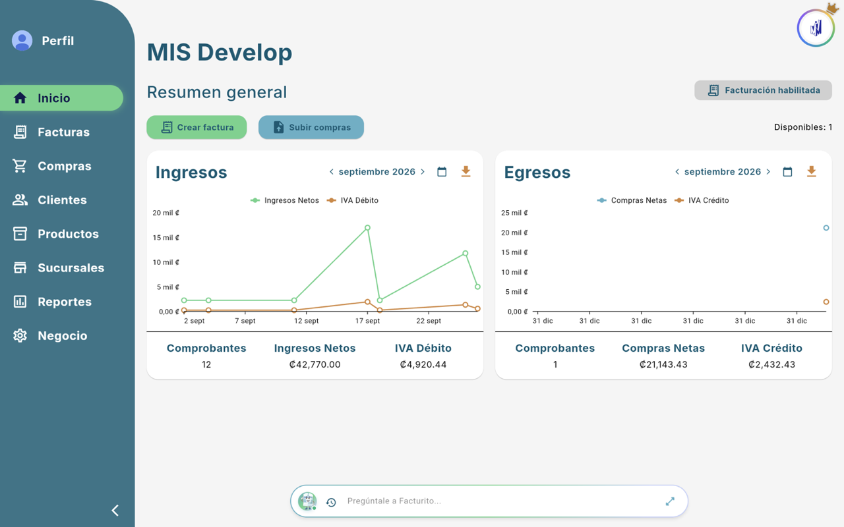Click the Ingresos Netos ₡42,770.00 value
The image size is (844, 527).
315,364
